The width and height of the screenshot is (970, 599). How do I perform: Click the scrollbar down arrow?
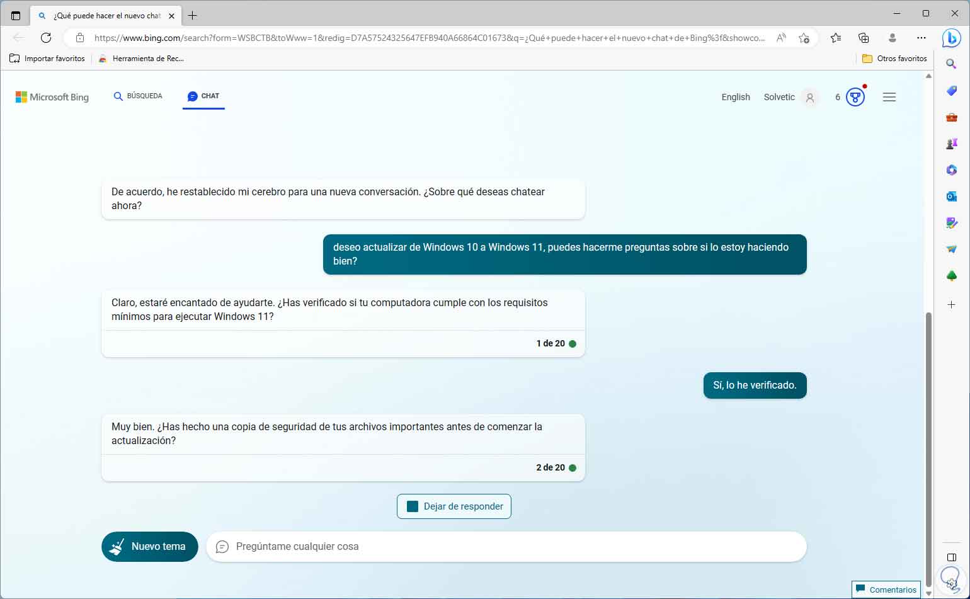point(928,593)
